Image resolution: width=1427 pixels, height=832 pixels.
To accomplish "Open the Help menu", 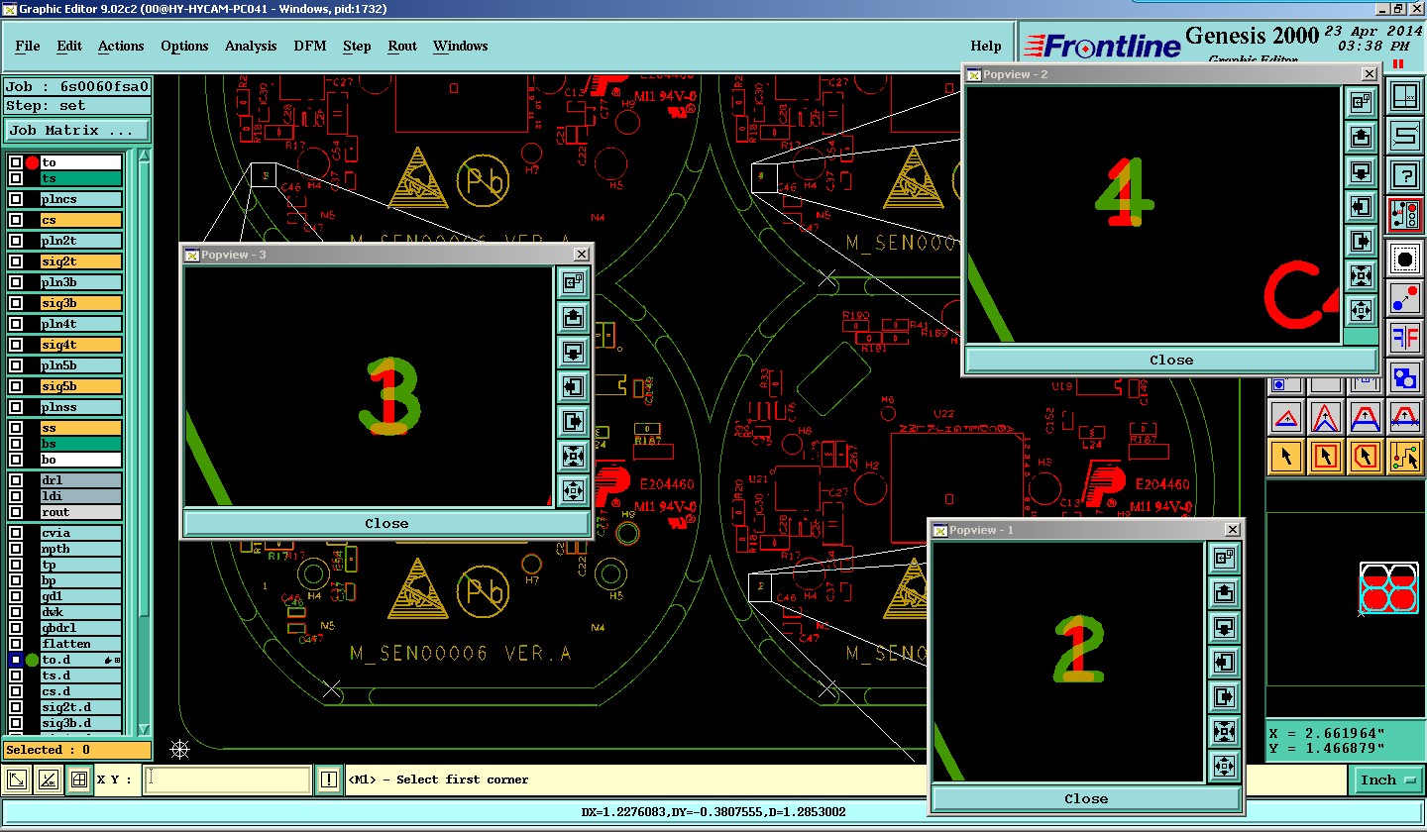I will 985,46.
